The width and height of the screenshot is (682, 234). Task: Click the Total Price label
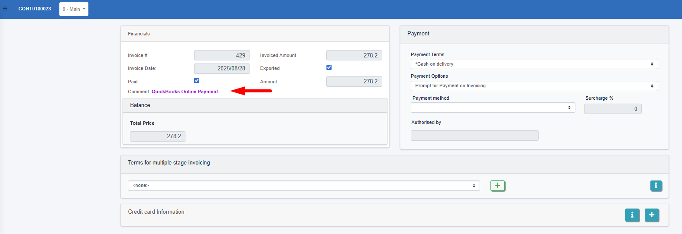point(142,123)
